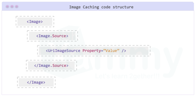
Task: Click the third pink window dot
Action: (17, 6)
